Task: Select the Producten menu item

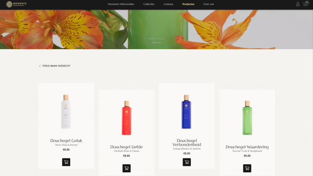Action: tap(188, 4)
